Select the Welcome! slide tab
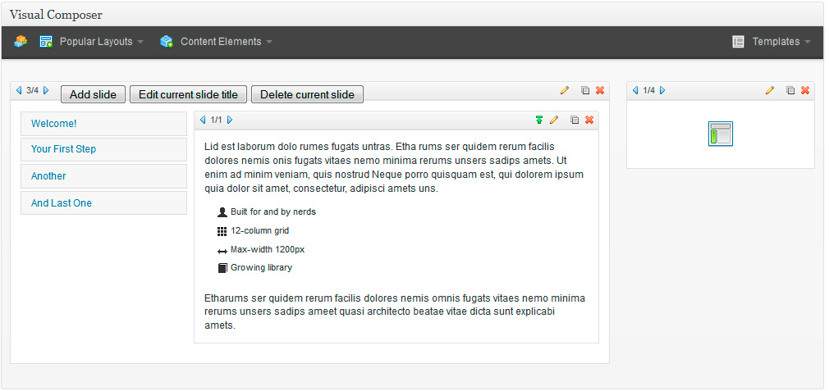The image size is (829, 391). click(x=103, y=124)
